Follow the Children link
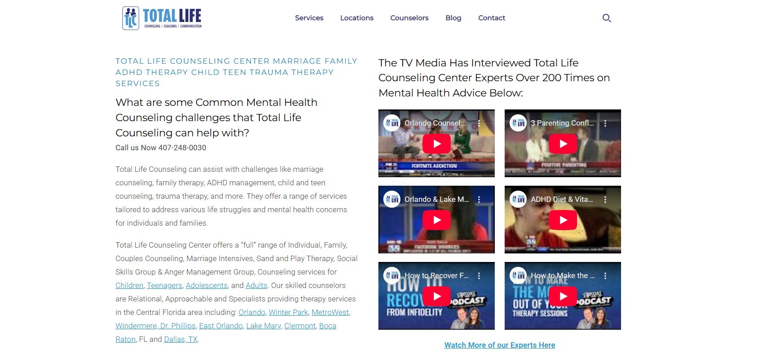Image resolution: width=768 pixels, height=362 pixels. (x=129, y=285)
